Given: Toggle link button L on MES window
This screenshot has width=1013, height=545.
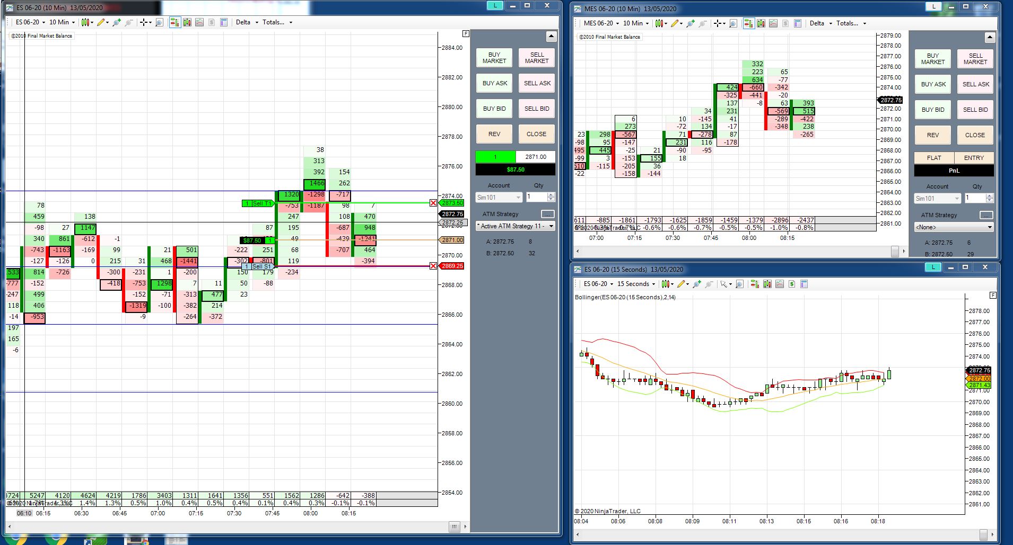Looking at the screenshot, I should point(933,6).
